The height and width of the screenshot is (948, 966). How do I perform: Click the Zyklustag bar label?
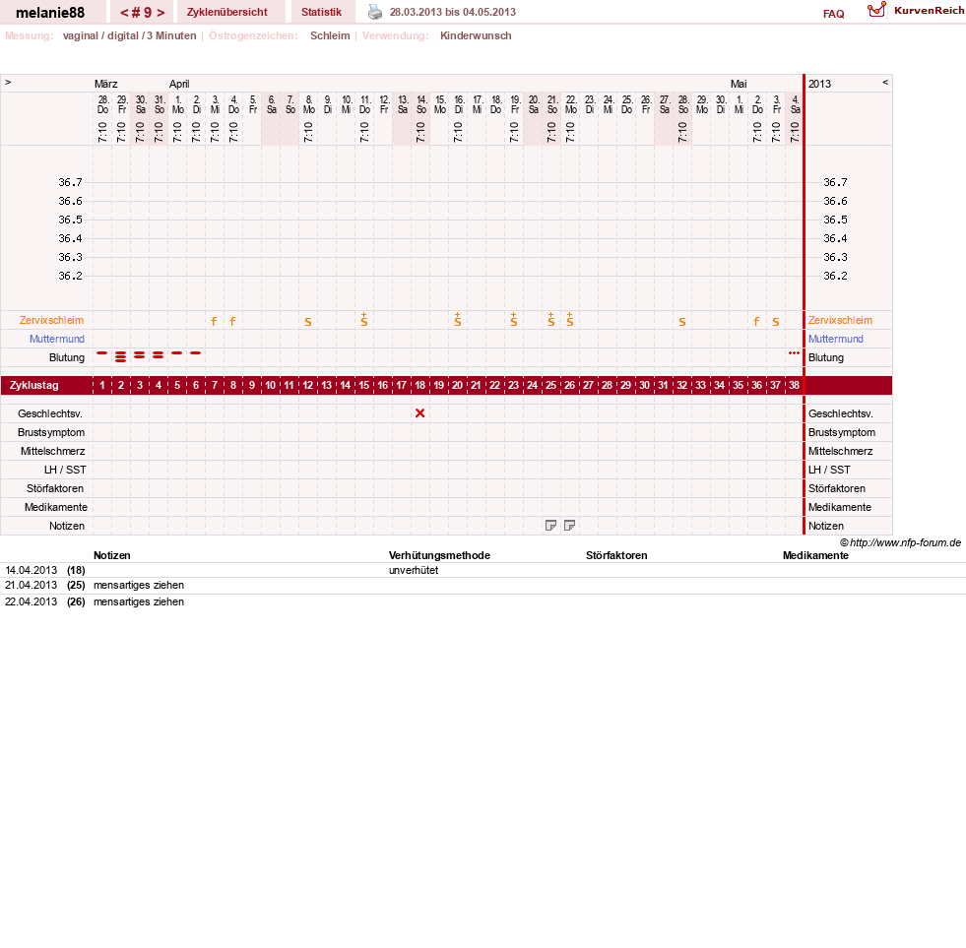[x=33, y=385]
